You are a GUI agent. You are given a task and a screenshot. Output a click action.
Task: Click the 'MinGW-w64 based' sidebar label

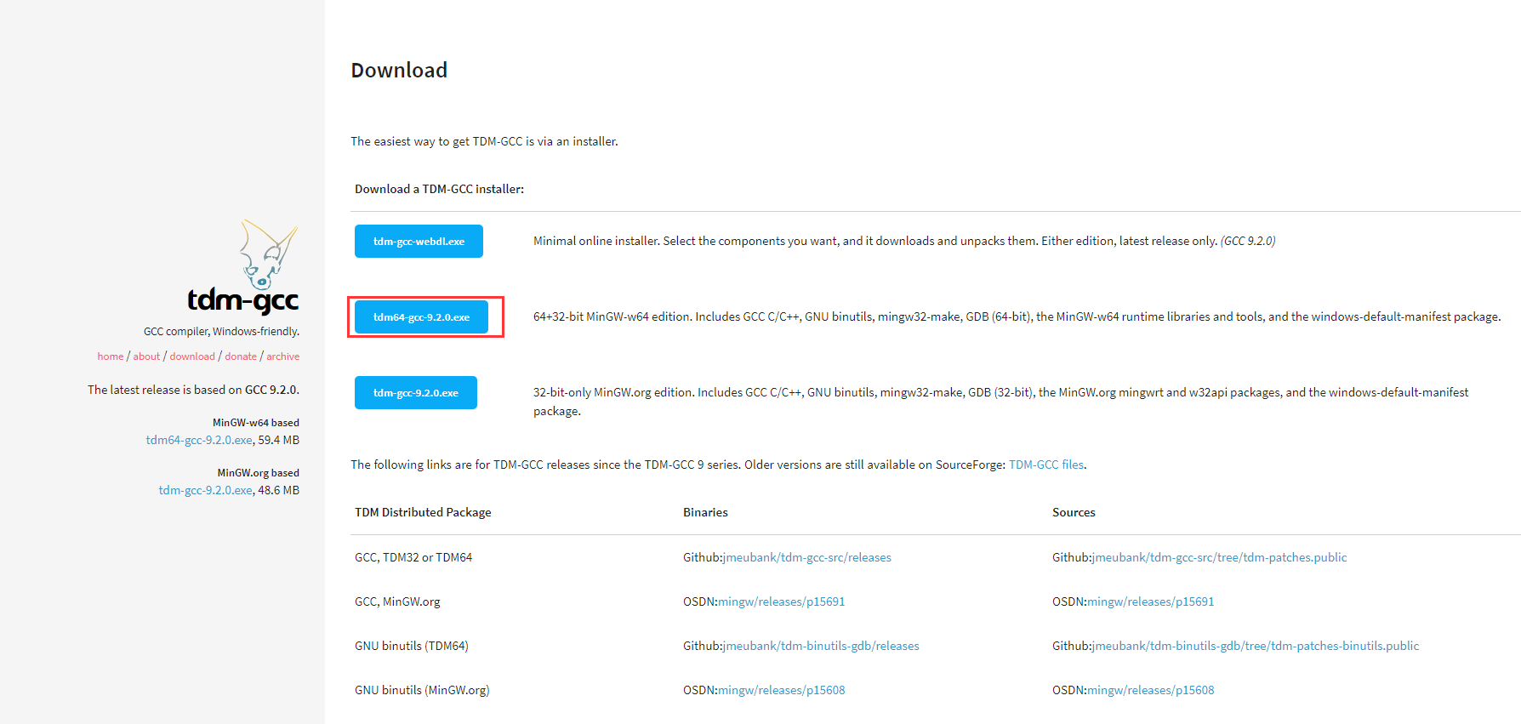256,423
